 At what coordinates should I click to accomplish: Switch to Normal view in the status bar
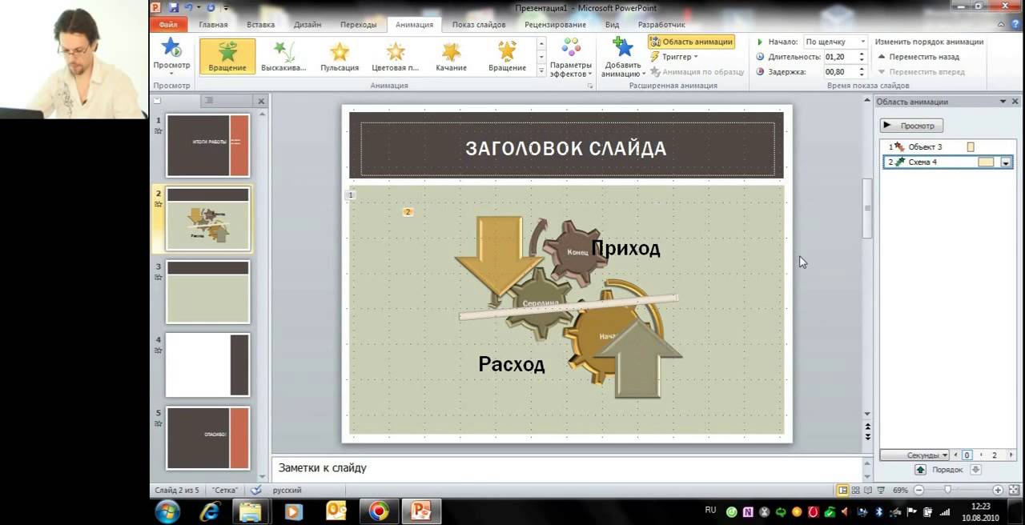[x=842, y=490]
